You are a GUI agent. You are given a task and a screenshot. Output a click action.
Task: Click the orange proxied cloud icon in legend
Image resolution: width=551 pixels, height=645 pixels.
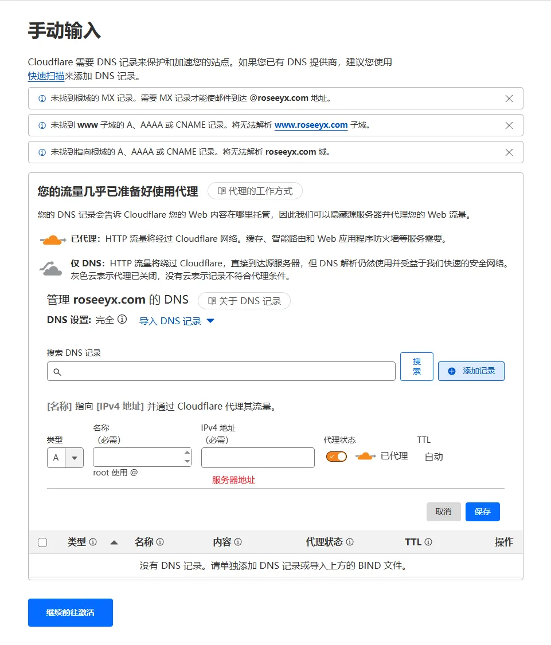click(53, 240)
